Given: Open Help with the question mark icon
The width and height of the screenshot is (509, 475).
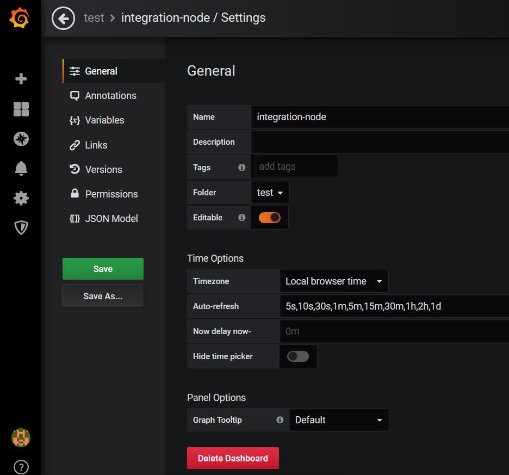Looking at the screenshot, I should click(21, 467).
